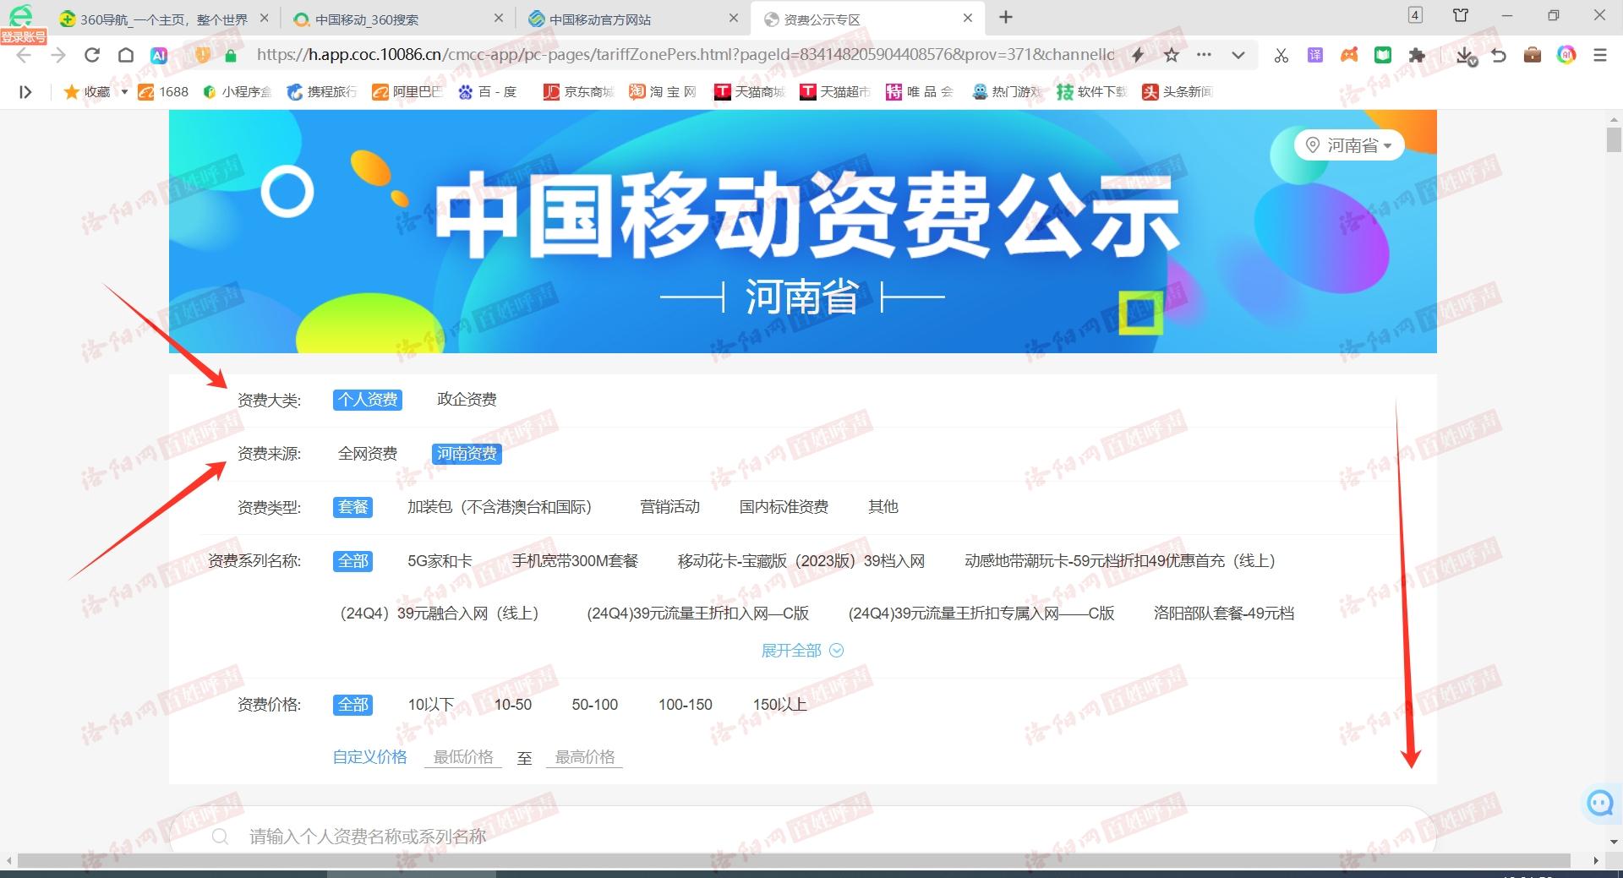
Task: Filter price by 10-50 range
Action: coord(513,705)
